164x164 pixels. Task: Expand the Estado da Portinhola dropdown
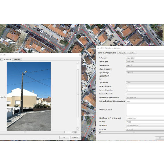[145, 94]
